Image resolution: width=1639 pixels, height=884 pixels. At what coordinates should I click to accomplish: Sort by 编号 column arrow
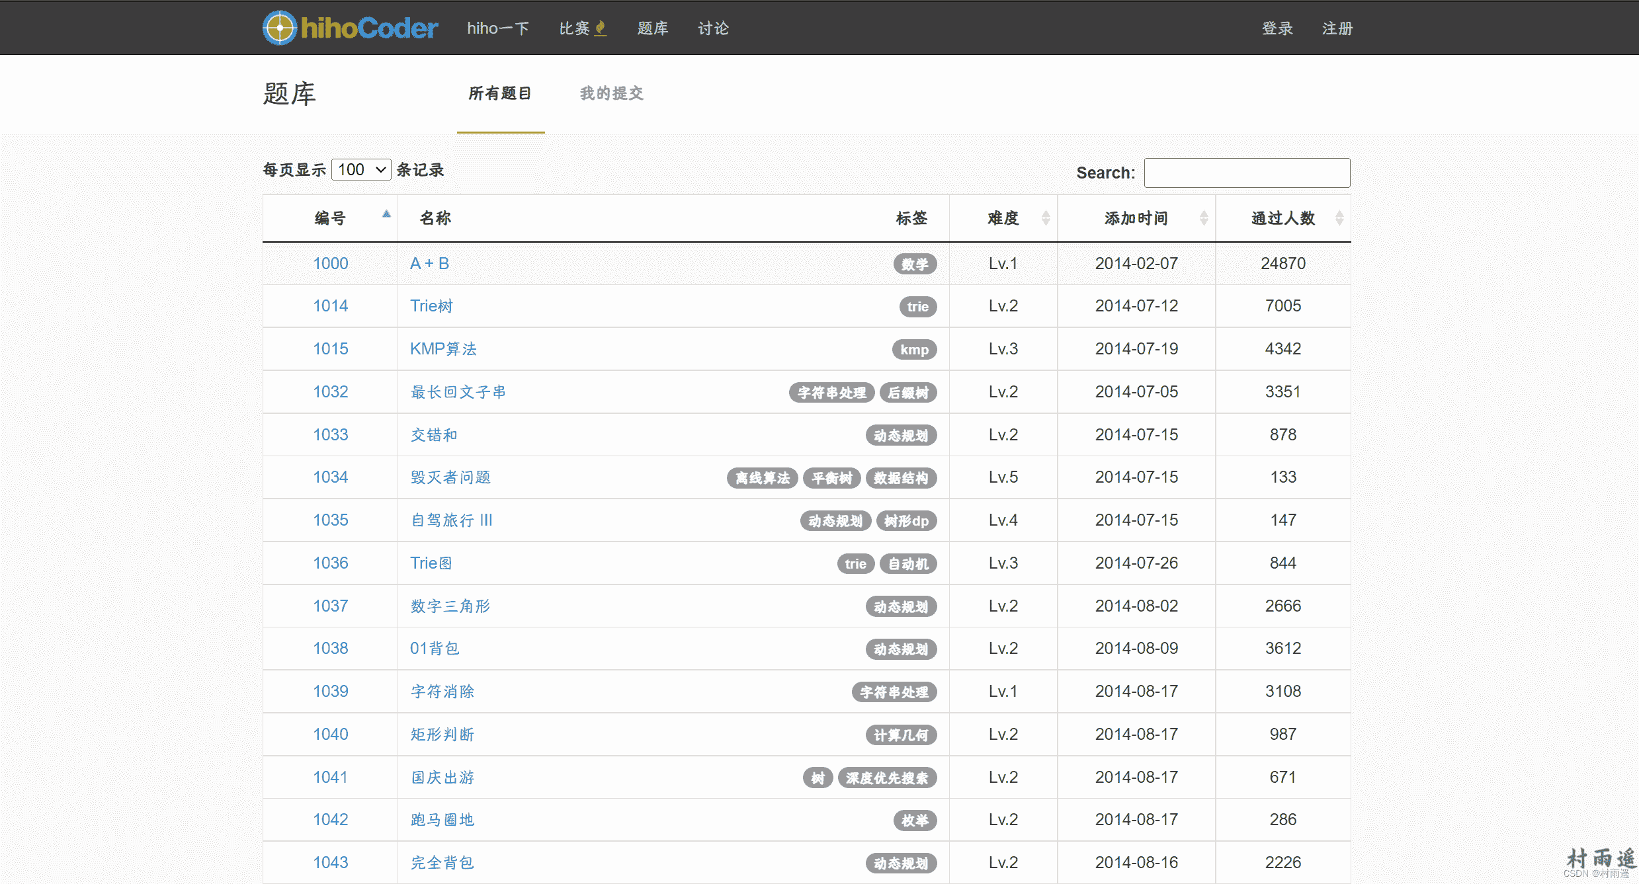386,214
